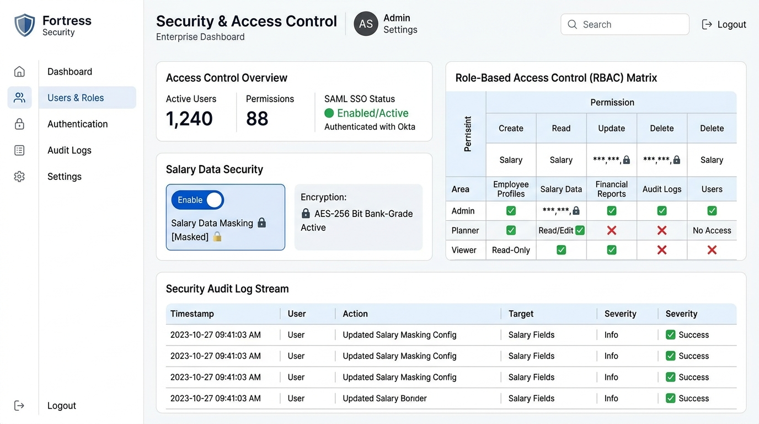Open the home icon in sidebar
Screen dimensions: 759x424
point(19,71)
